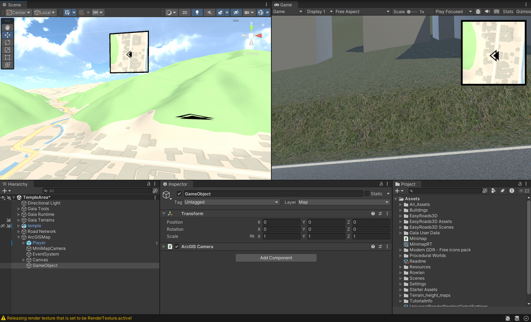Click Position X input field
The image size is (531, 322).
(281, 222)
